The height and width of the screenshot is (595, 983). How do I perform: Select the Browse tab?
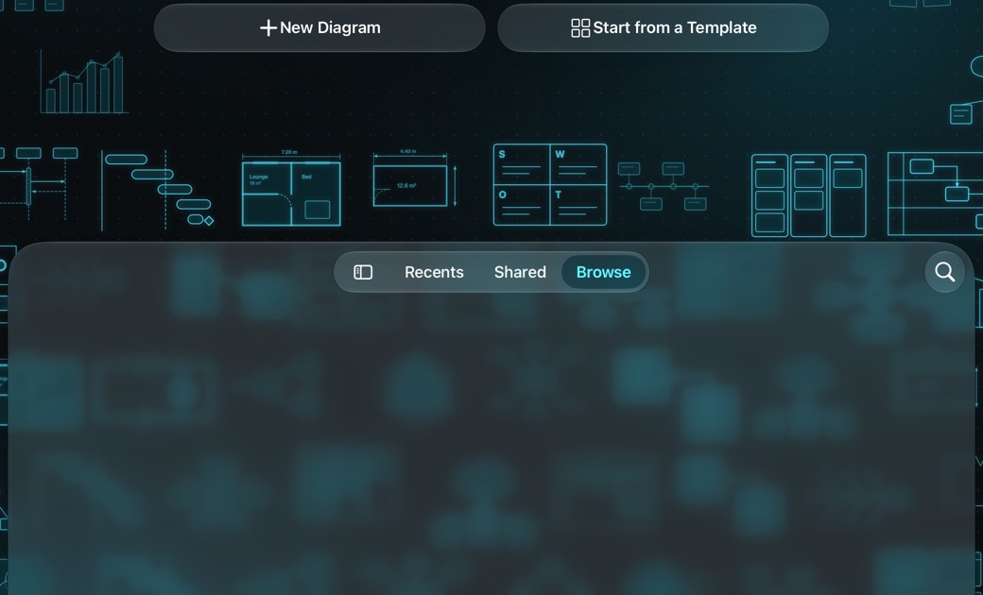point(603,272)
